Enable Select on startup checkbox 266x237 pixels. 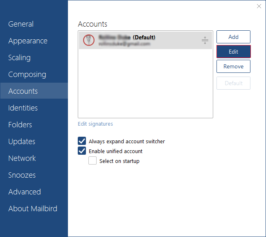92,160
